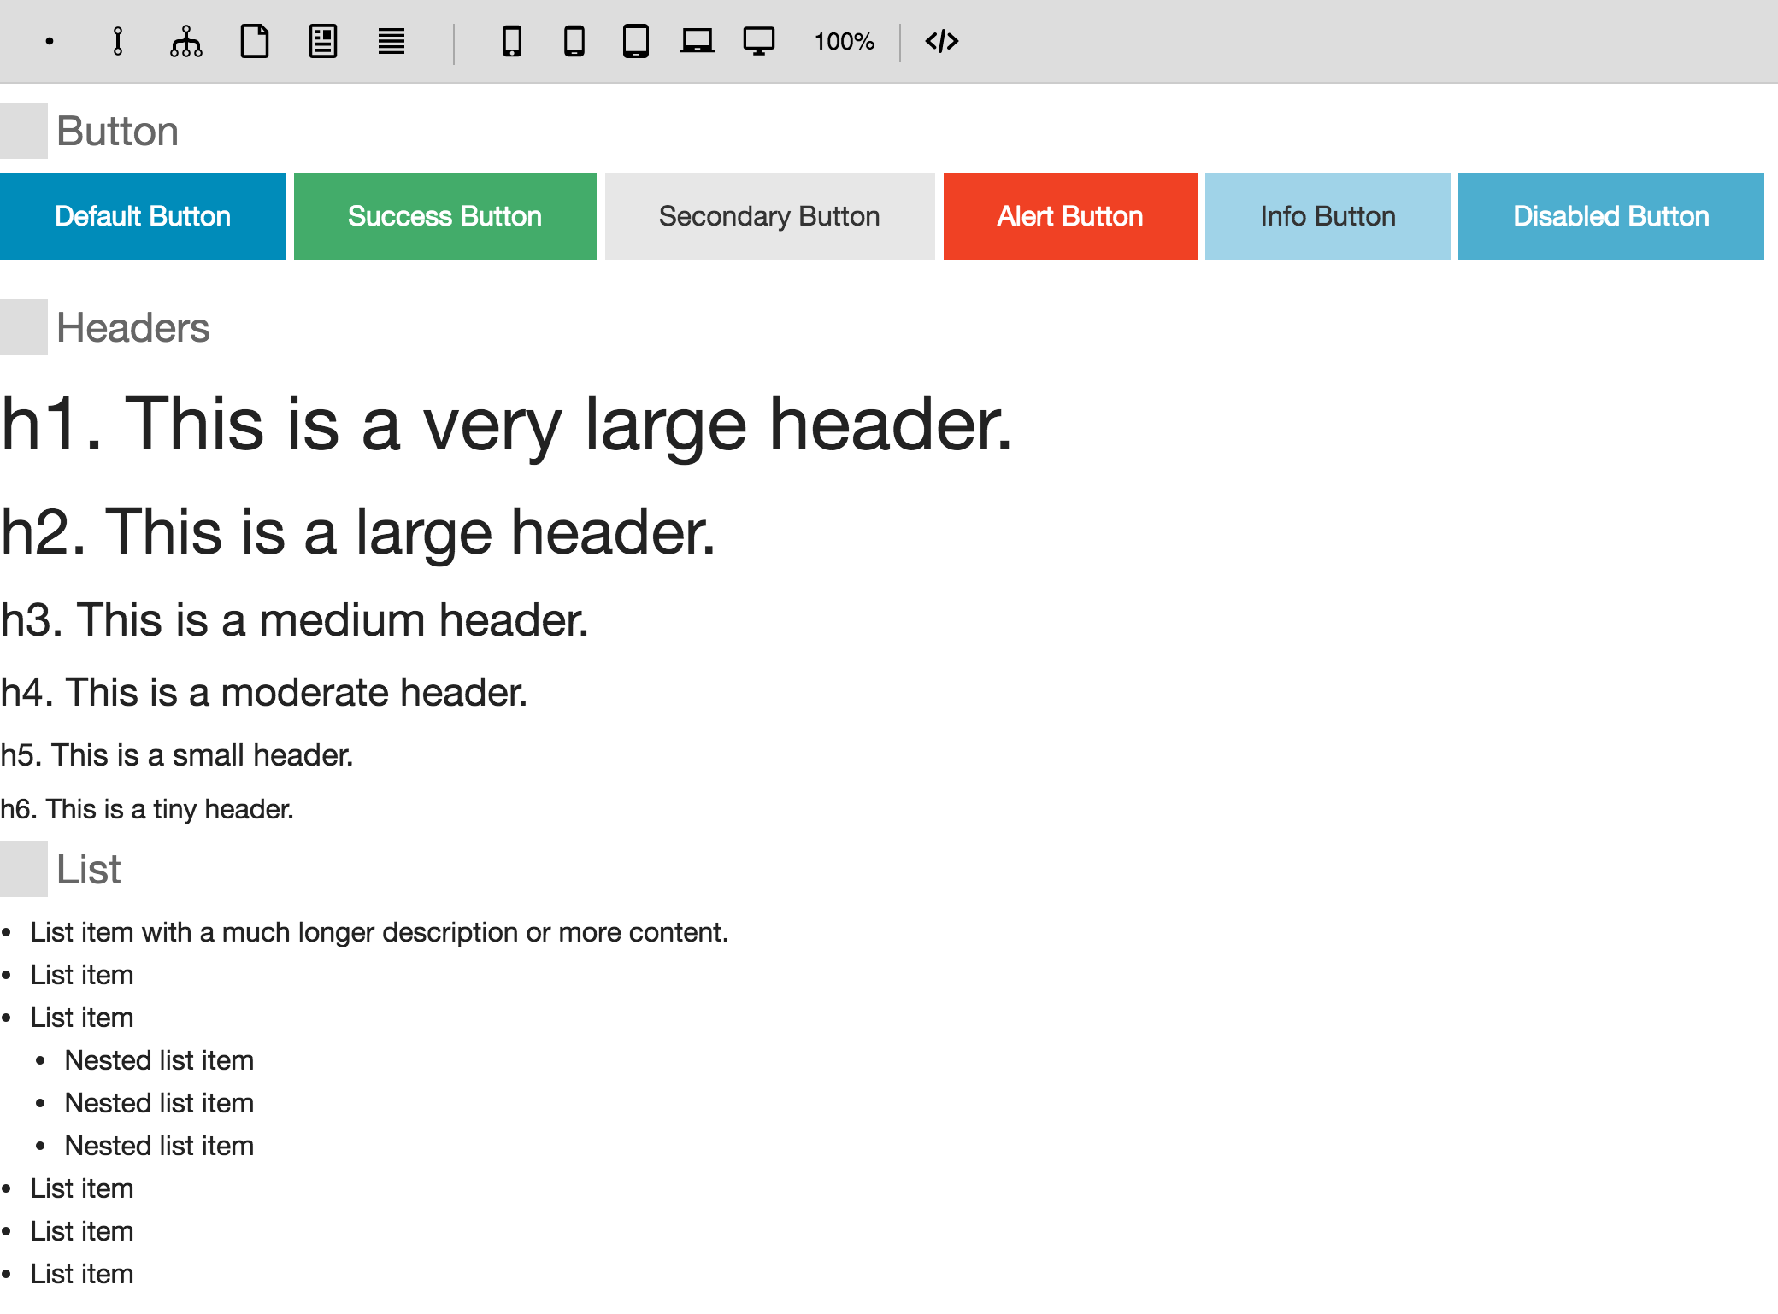
Task: Click the light blue Info Button
Action: click(1328, 216)
